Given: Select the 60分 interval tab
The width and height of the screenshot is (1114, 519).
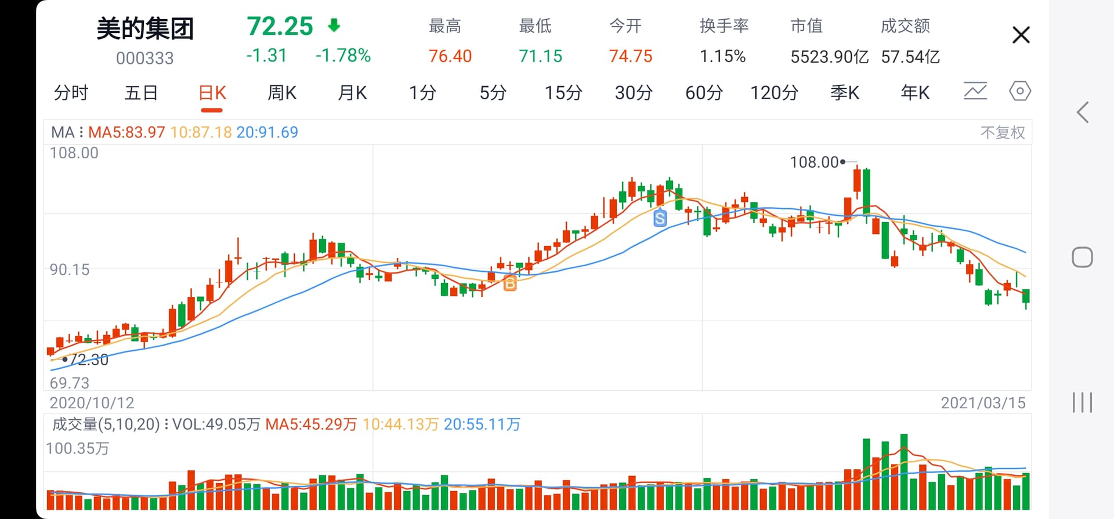Looking at the screenshot, I should tap(704, 93).
